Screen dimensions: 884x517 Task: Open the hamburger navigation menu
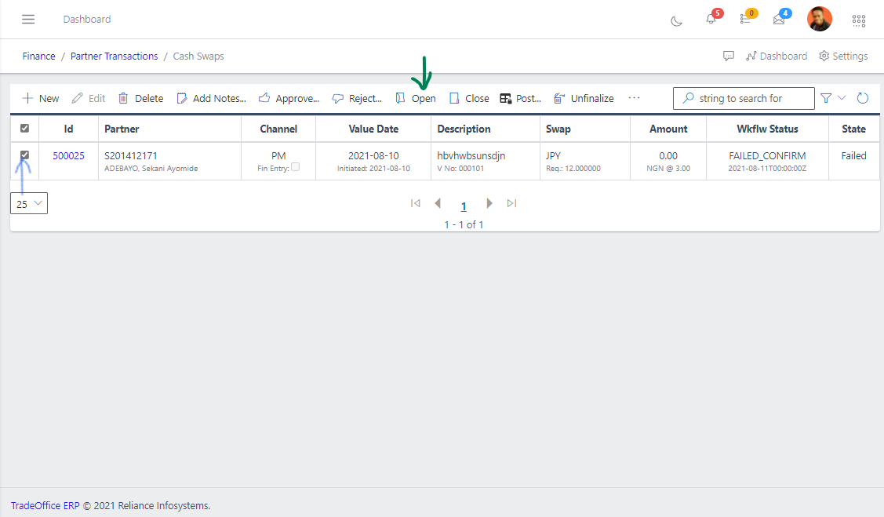click(28, 19)
